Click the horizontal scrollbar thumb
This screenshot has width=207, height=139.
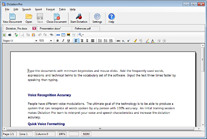click(100, 129)
